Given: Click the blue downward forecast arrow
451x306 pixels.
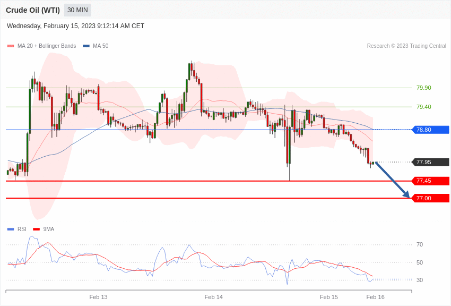Looking at the screenshot, I should (393, 180).
